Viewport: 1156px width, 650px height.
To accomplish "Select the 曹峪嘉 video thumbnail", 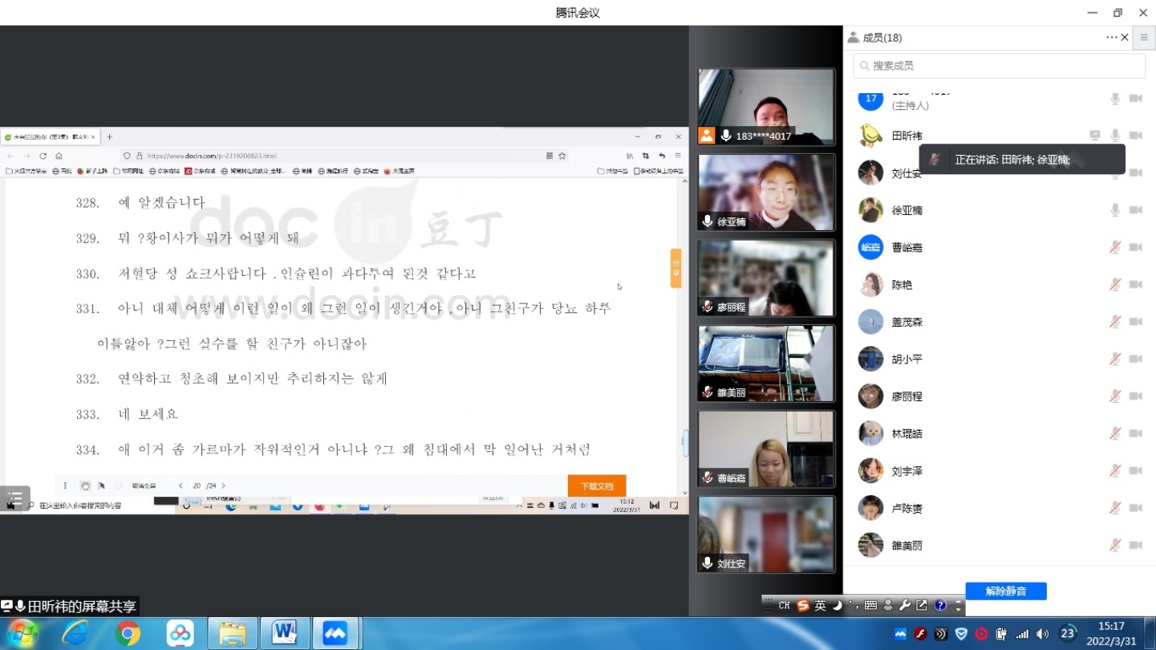I will pyautogui.click(x=766, y=449).
